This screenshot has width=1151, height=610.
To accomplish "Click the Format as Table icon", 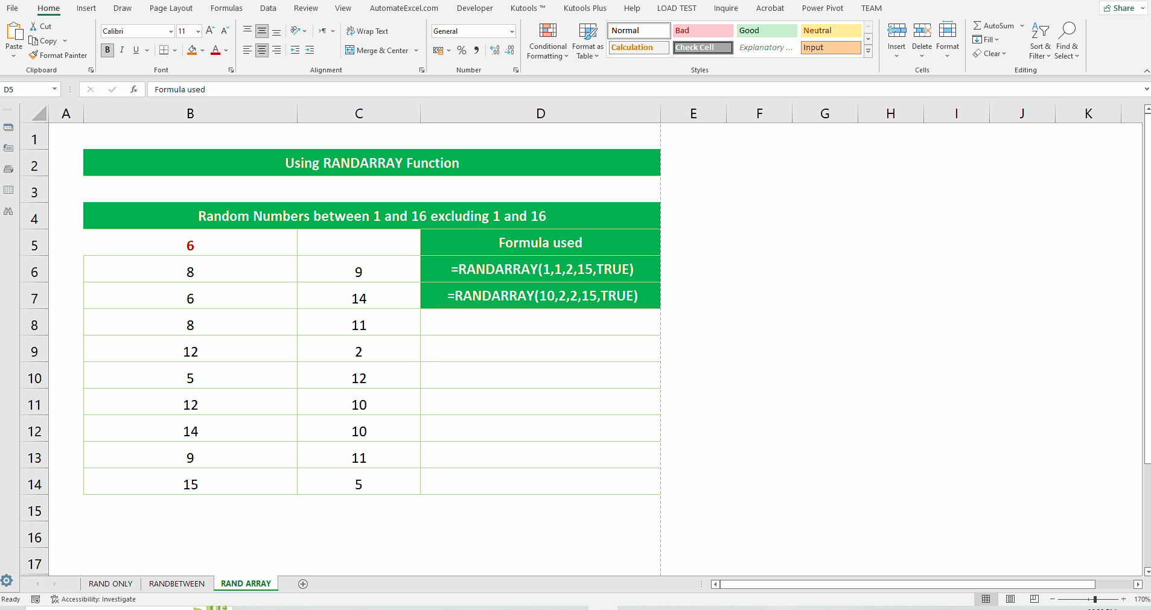I will tap(588, 31).
